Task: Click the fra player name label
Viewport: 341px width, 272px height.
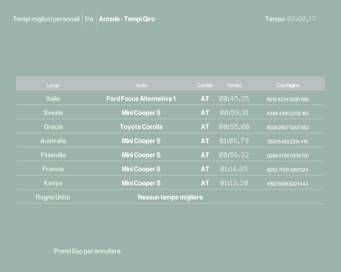Action: click(89, 19)
